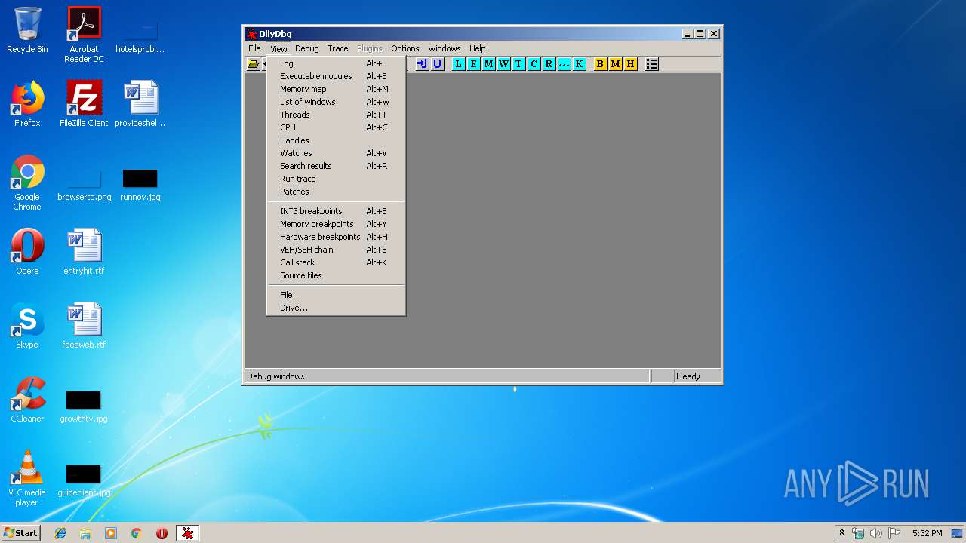Select Executable modules menu entry
Image resolution: width=966 pixels, height=543 pixels.
336,76
